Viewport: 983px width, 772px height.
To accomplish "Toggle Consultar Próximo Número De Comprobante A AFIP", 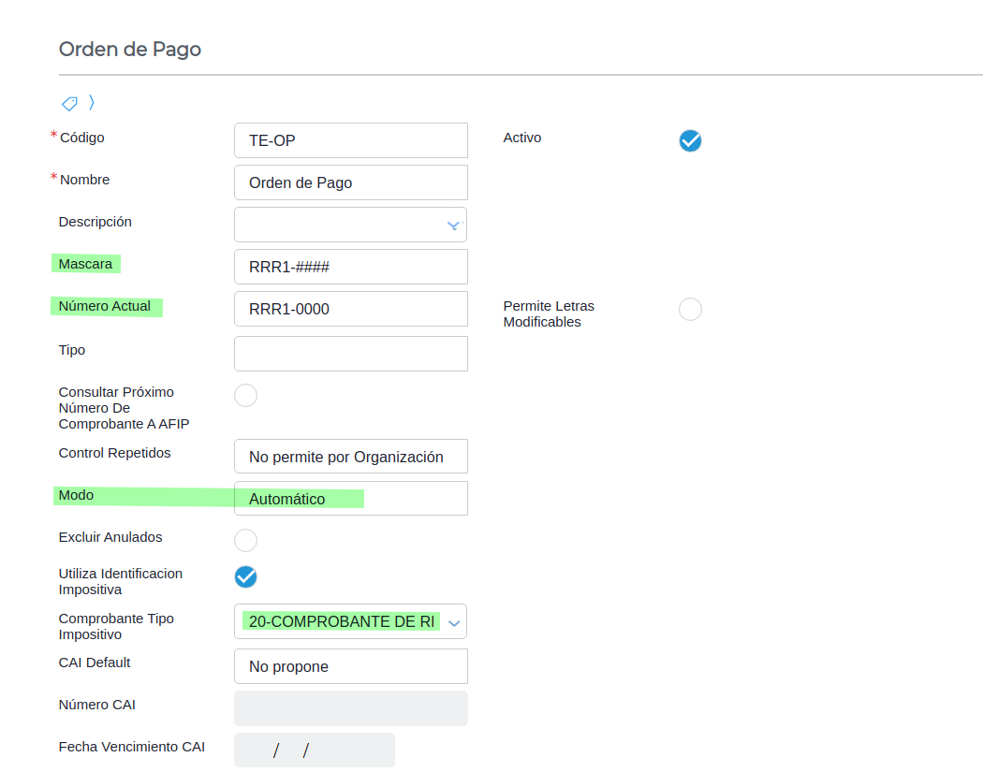I will click(245, 396).
